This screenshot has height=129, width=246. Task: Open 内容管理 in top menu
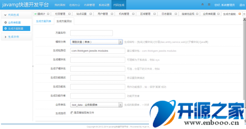(89, 5)
